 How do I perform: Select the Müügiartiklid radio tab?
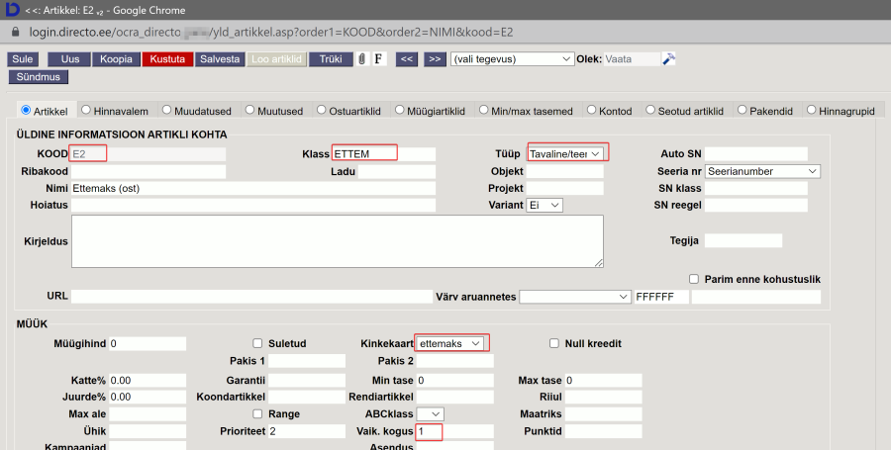pos(400,110)
